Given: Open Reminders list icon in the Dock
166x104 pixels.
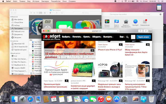Looking at the screenshot, I should click(x=69, y=99).
